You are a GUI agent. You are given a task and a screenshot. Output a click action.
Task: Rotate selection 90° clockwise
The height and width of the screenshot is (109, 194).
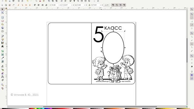tap(22, 5)
